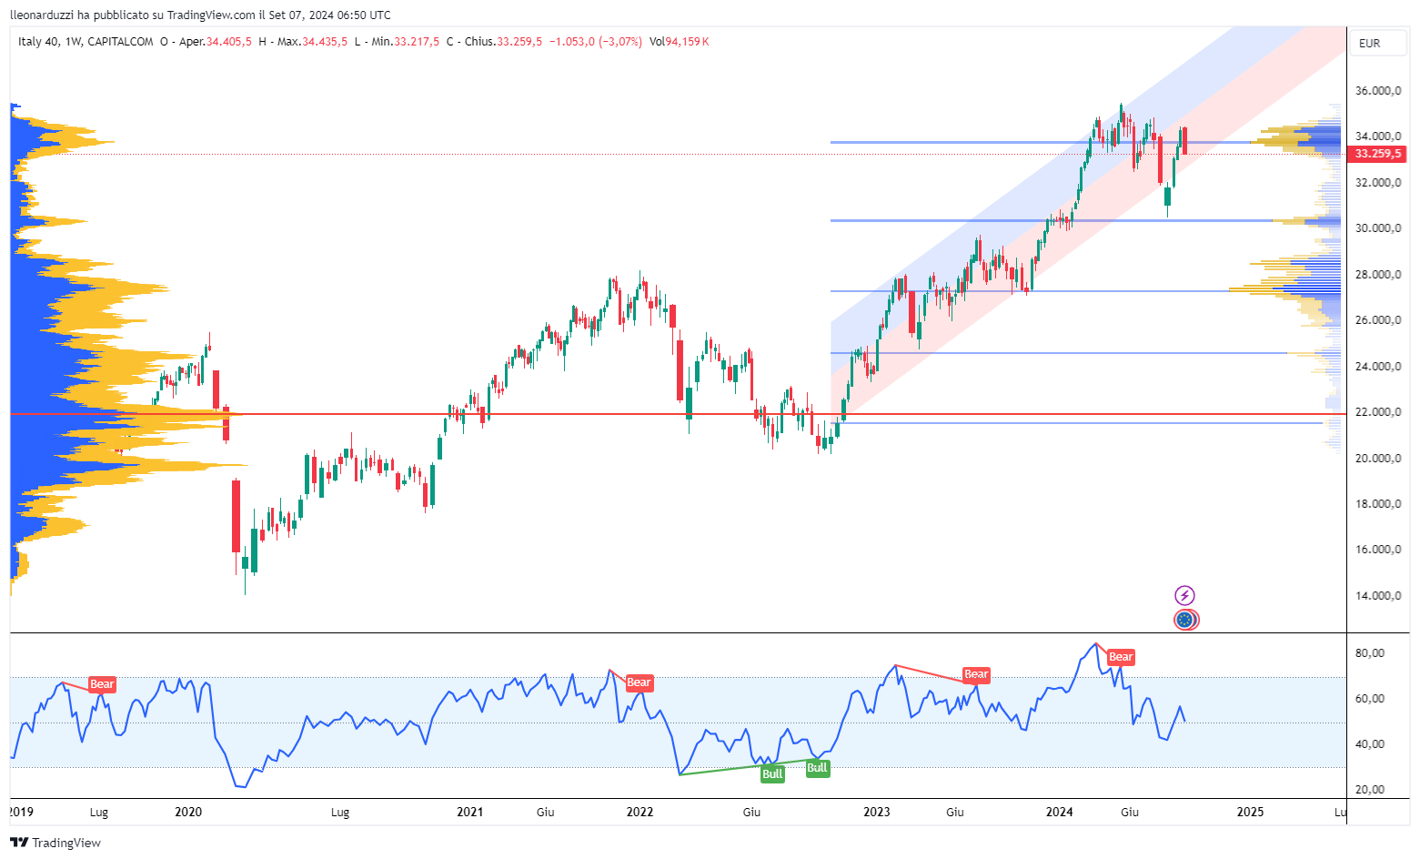Click the change value −1.053,0 (−3,07%)
Image resolution: width=1420 pixels, height=859 pixels.
click(x=596, y=42)
